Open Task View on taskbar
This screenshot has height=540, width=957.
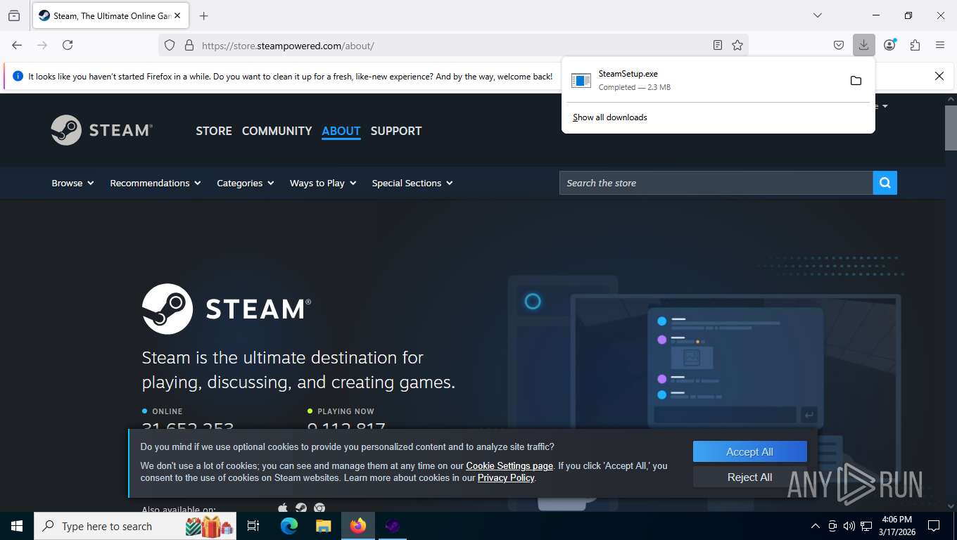(x=253, y=526)
